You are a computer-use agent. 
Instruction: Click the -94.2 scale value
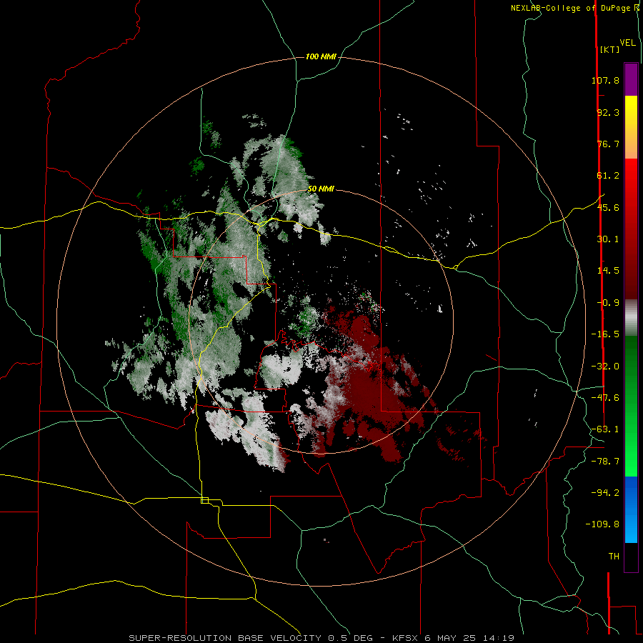(x=605, y=493)
